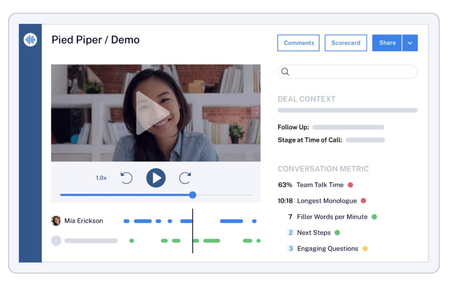Click the red dot beside Team Talk Time
456x285 pixels.
point(350,185)
